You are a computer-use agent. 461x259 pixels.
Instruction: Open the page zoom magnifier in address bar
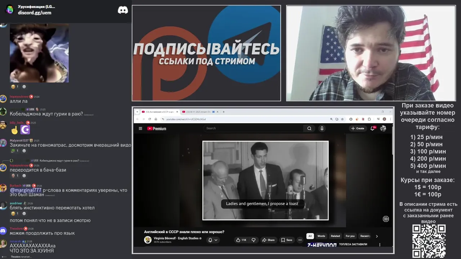tap(331, 119)
